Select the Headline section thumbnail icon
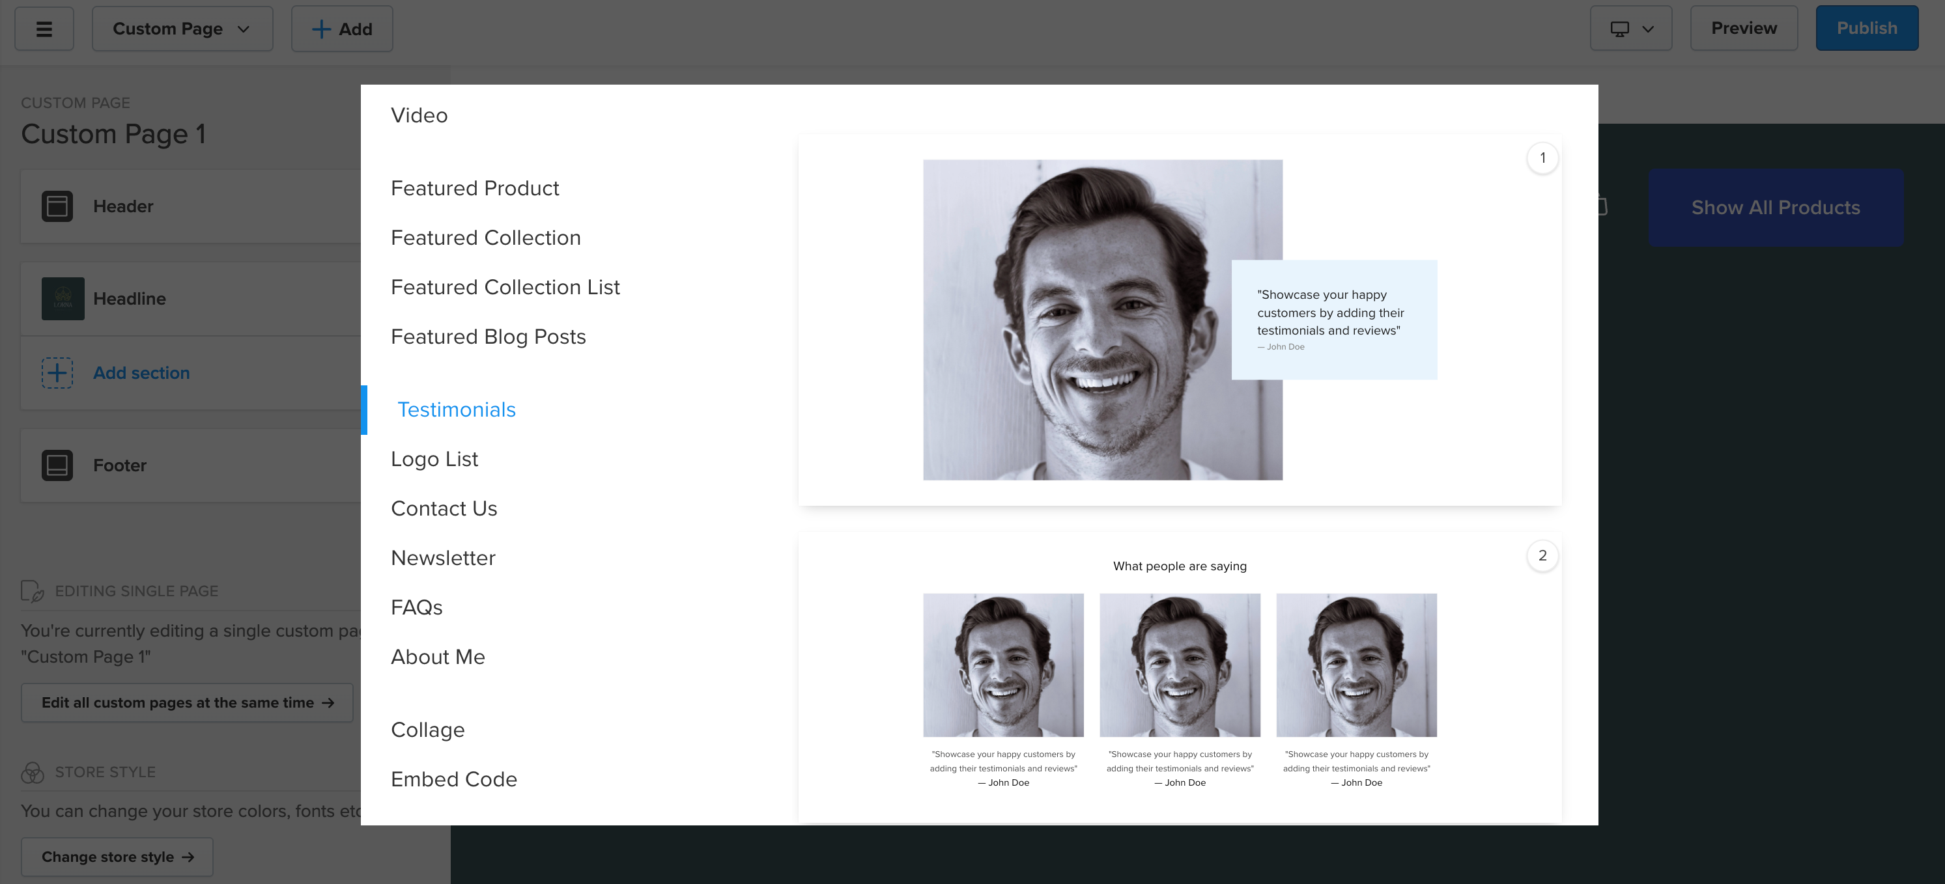This screenshot has width=1945, height=884. click(x=63, y=299)
